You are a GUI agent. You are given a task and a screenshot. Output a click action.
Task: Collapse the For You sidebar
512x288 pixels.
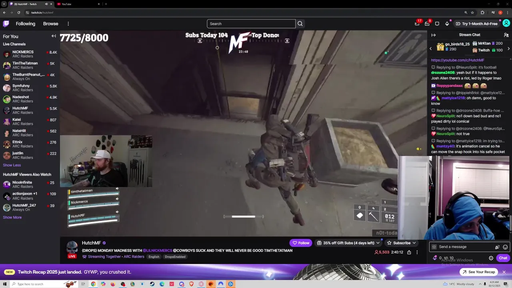(54, 36)
